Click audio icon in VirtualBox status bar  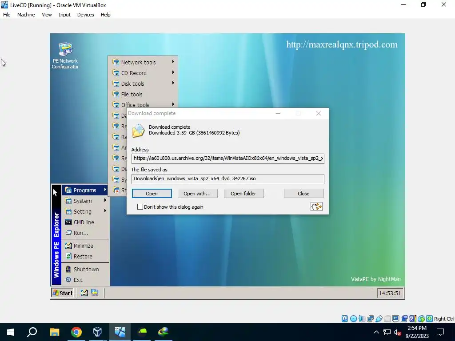pos(362,319)
